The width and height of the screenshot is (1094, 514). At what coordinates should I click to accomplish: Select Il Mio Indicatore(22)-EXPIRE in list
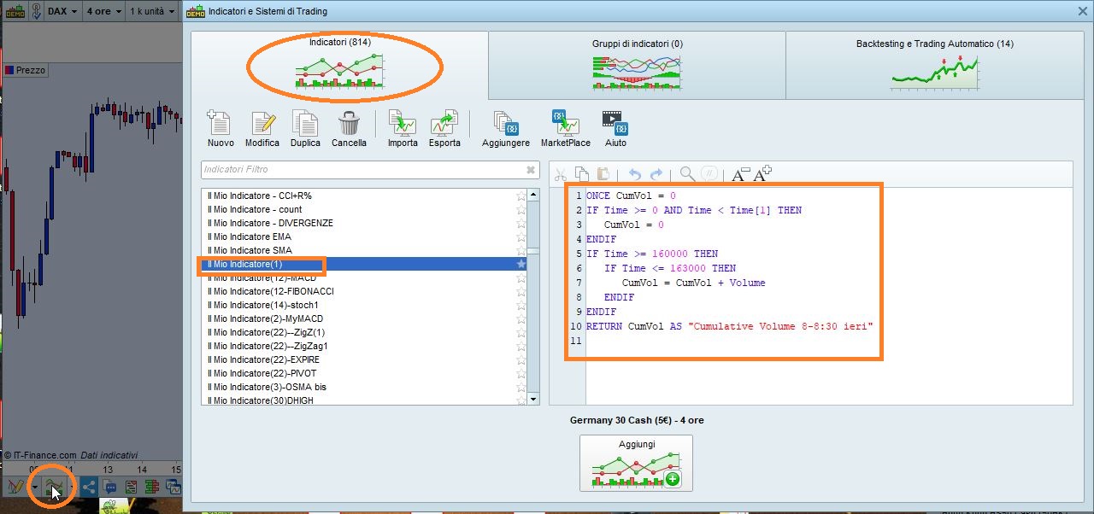[364, 360]
